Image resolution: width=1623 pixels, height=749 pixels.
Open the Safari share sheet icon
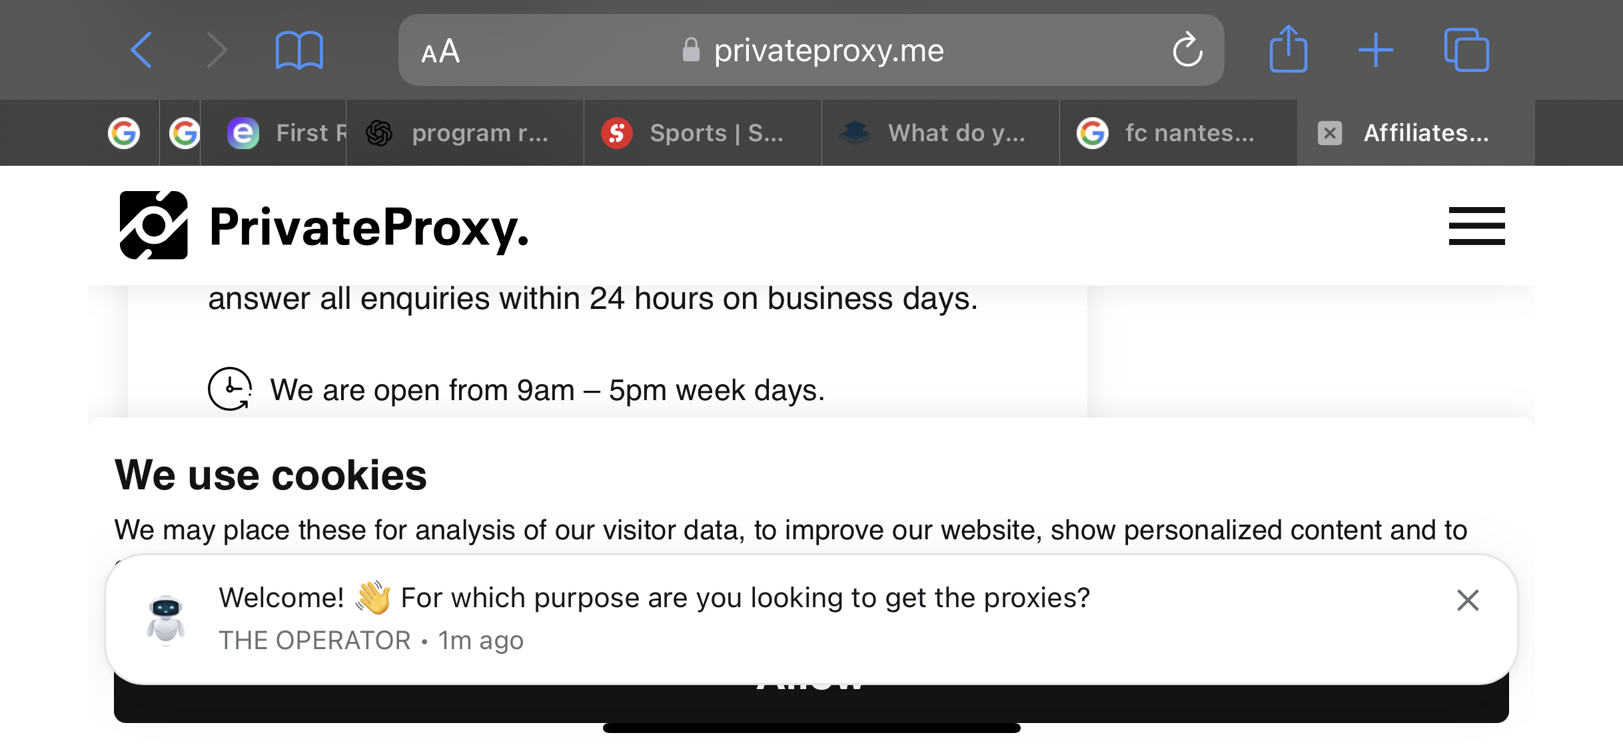point(1288,49)
